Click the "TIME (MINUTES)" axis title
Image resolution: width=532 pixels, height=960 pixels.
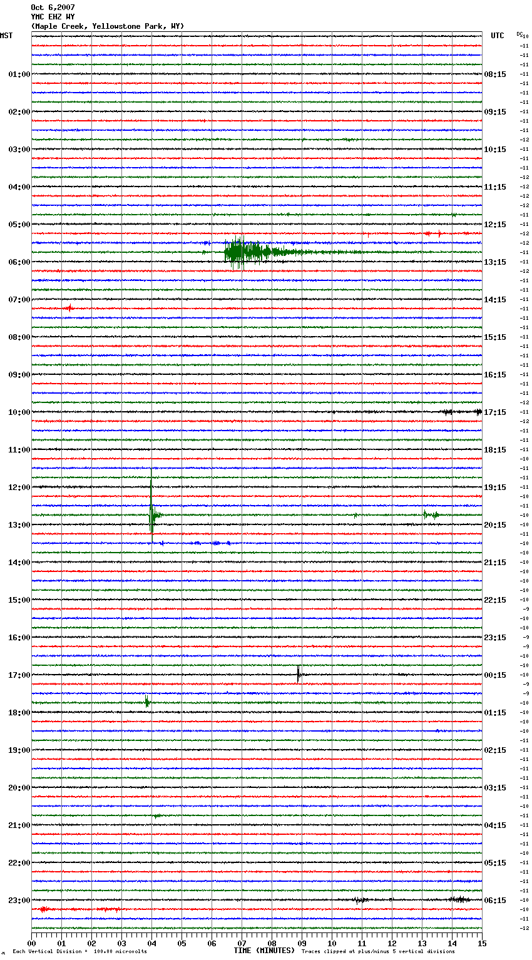point(264,951)
